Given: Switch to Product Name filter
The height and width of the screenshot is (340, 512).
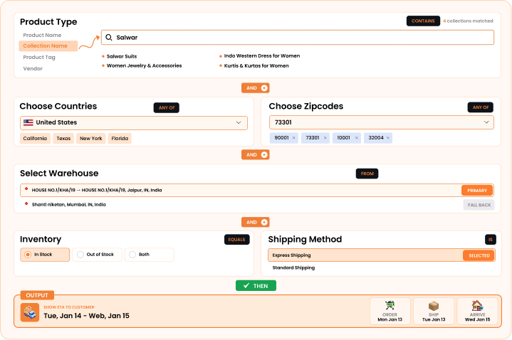Looking at the screenshot, I should pos(42,36).
